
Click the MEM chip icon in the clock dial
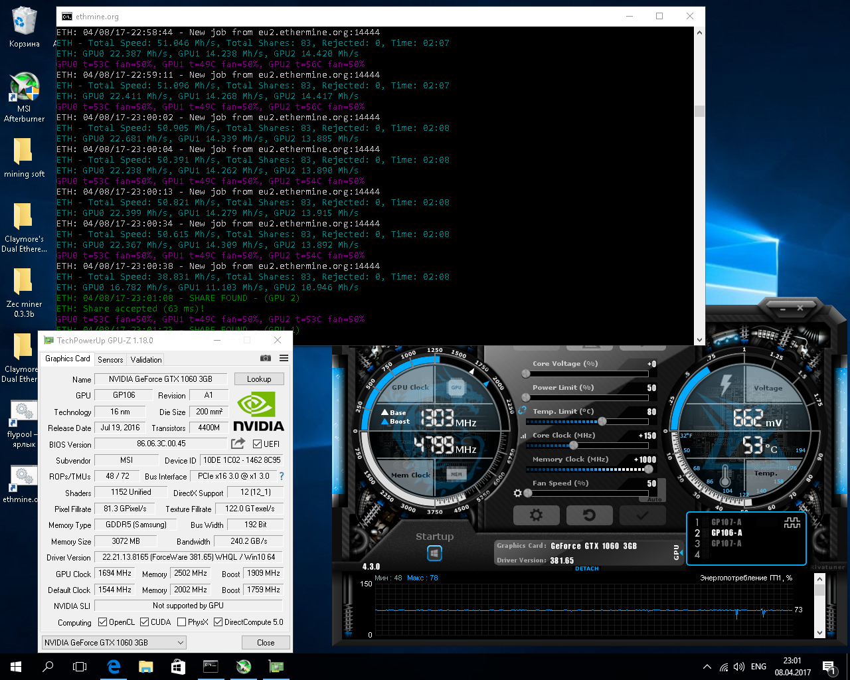(x=456, y=474)
